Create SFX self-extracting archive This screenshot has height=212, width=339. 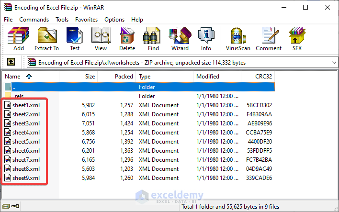[297, 35]
